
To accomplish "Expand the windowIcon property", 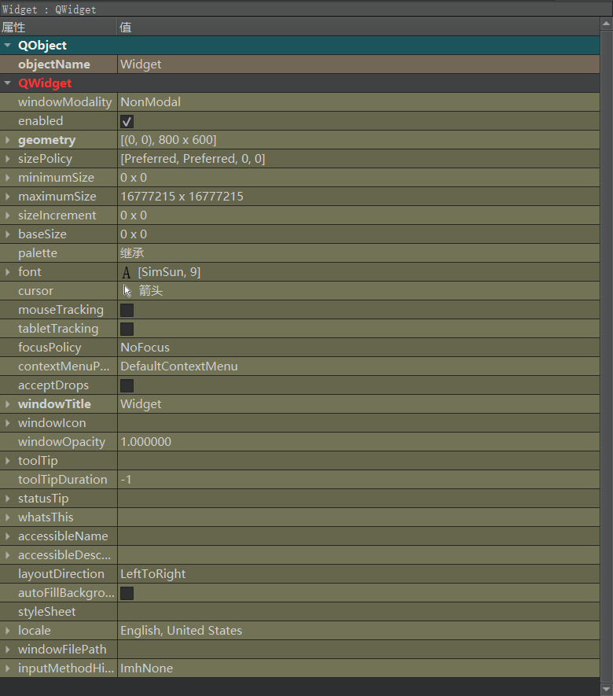I will point(8,423).
